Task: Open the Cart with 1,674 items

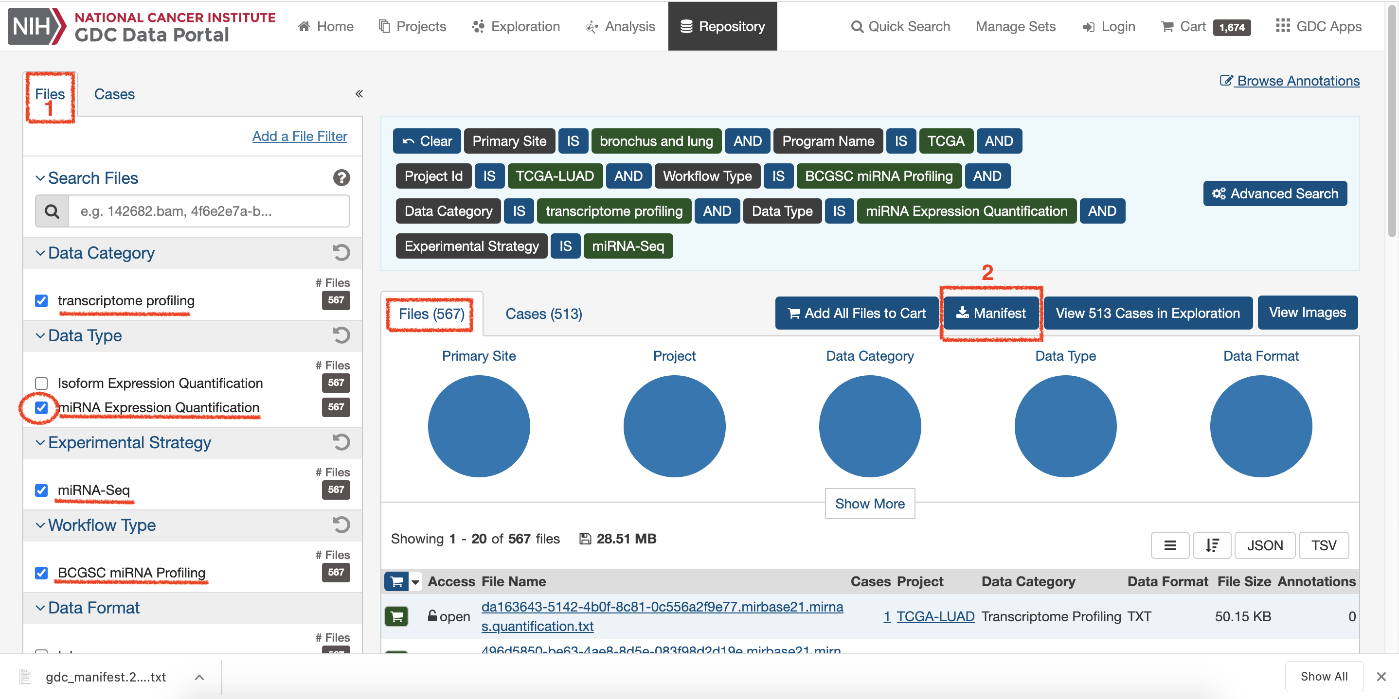Action: pos(1206,27)
